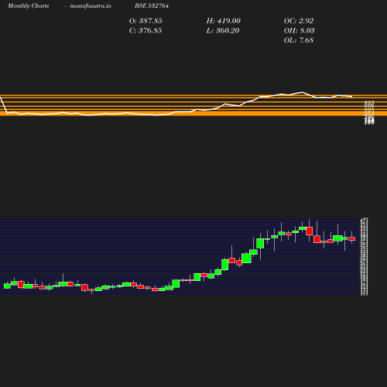The height and width of the screenshot is (387, 387).
Task: Click the 'munafasutra.in' site label
Action: point(91,5)
